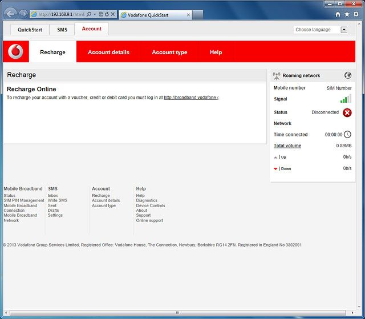Open Favorites star icon
Screen dimensions: 365x319
tap(347, 14)
